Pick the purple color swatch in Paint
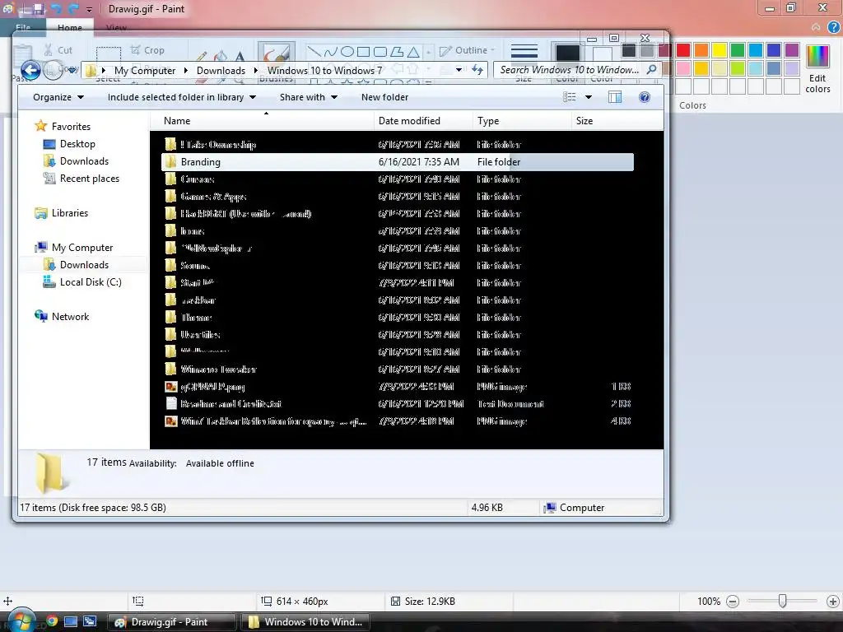Image resolution: width=843 pixels, height=632 pixels. (x=792, y=50)
